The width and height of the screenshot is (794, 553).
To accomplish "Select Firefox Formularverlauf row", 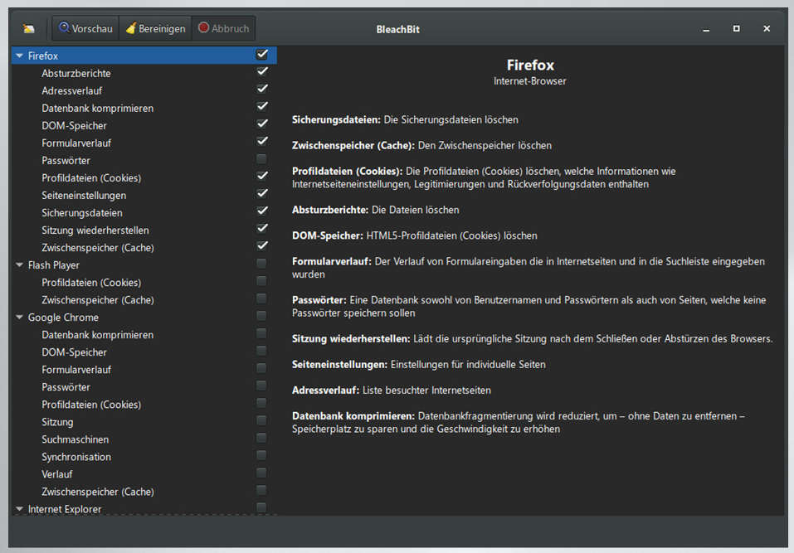I will (76, 143).
